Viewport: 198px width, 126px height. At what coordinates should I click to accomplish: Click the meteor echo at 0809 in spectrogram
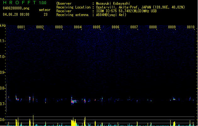pos(174,99)
